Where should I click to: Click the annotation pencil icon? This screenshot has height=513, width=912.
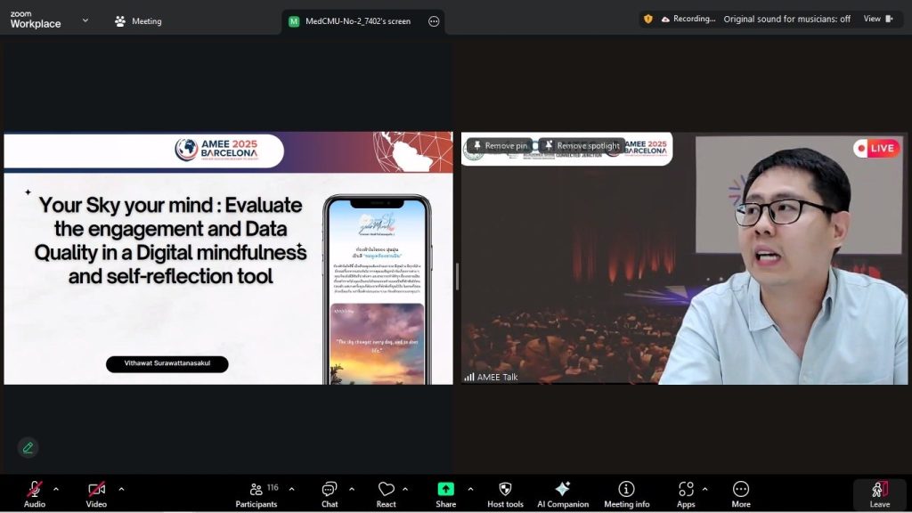28,448
